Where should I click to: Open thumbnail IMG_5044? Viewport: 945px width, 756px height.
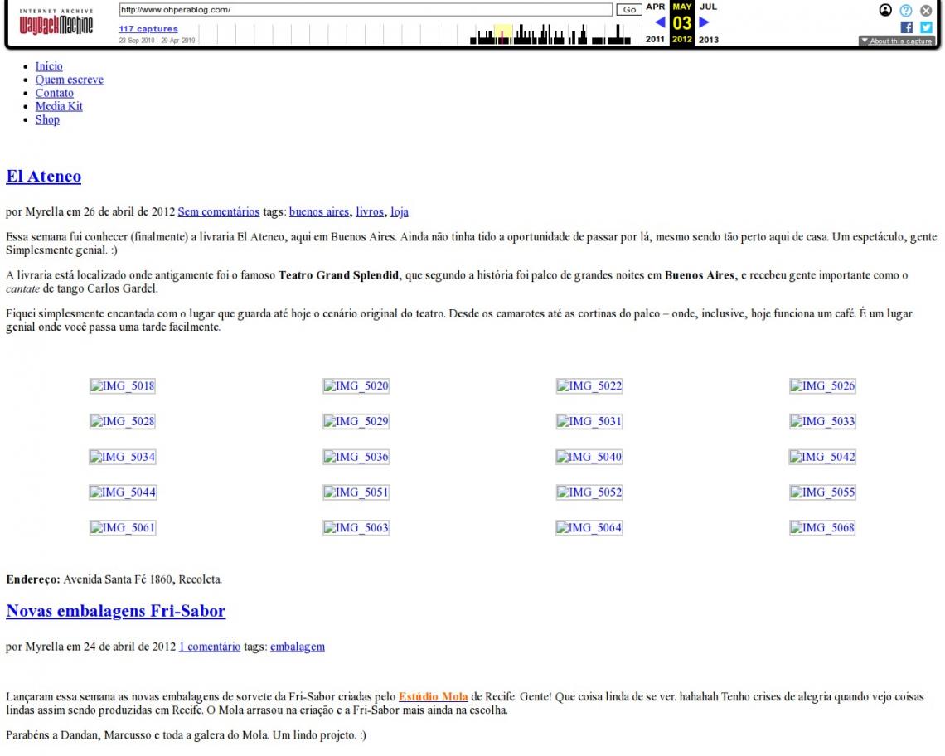pyautogui.click(x=123, y=492)
